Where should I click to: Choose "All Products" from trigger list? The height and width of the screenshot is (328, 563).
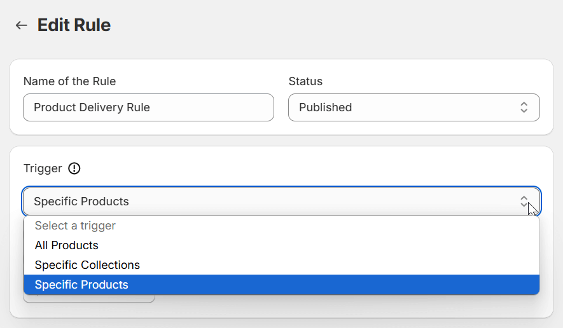(67, 245)
